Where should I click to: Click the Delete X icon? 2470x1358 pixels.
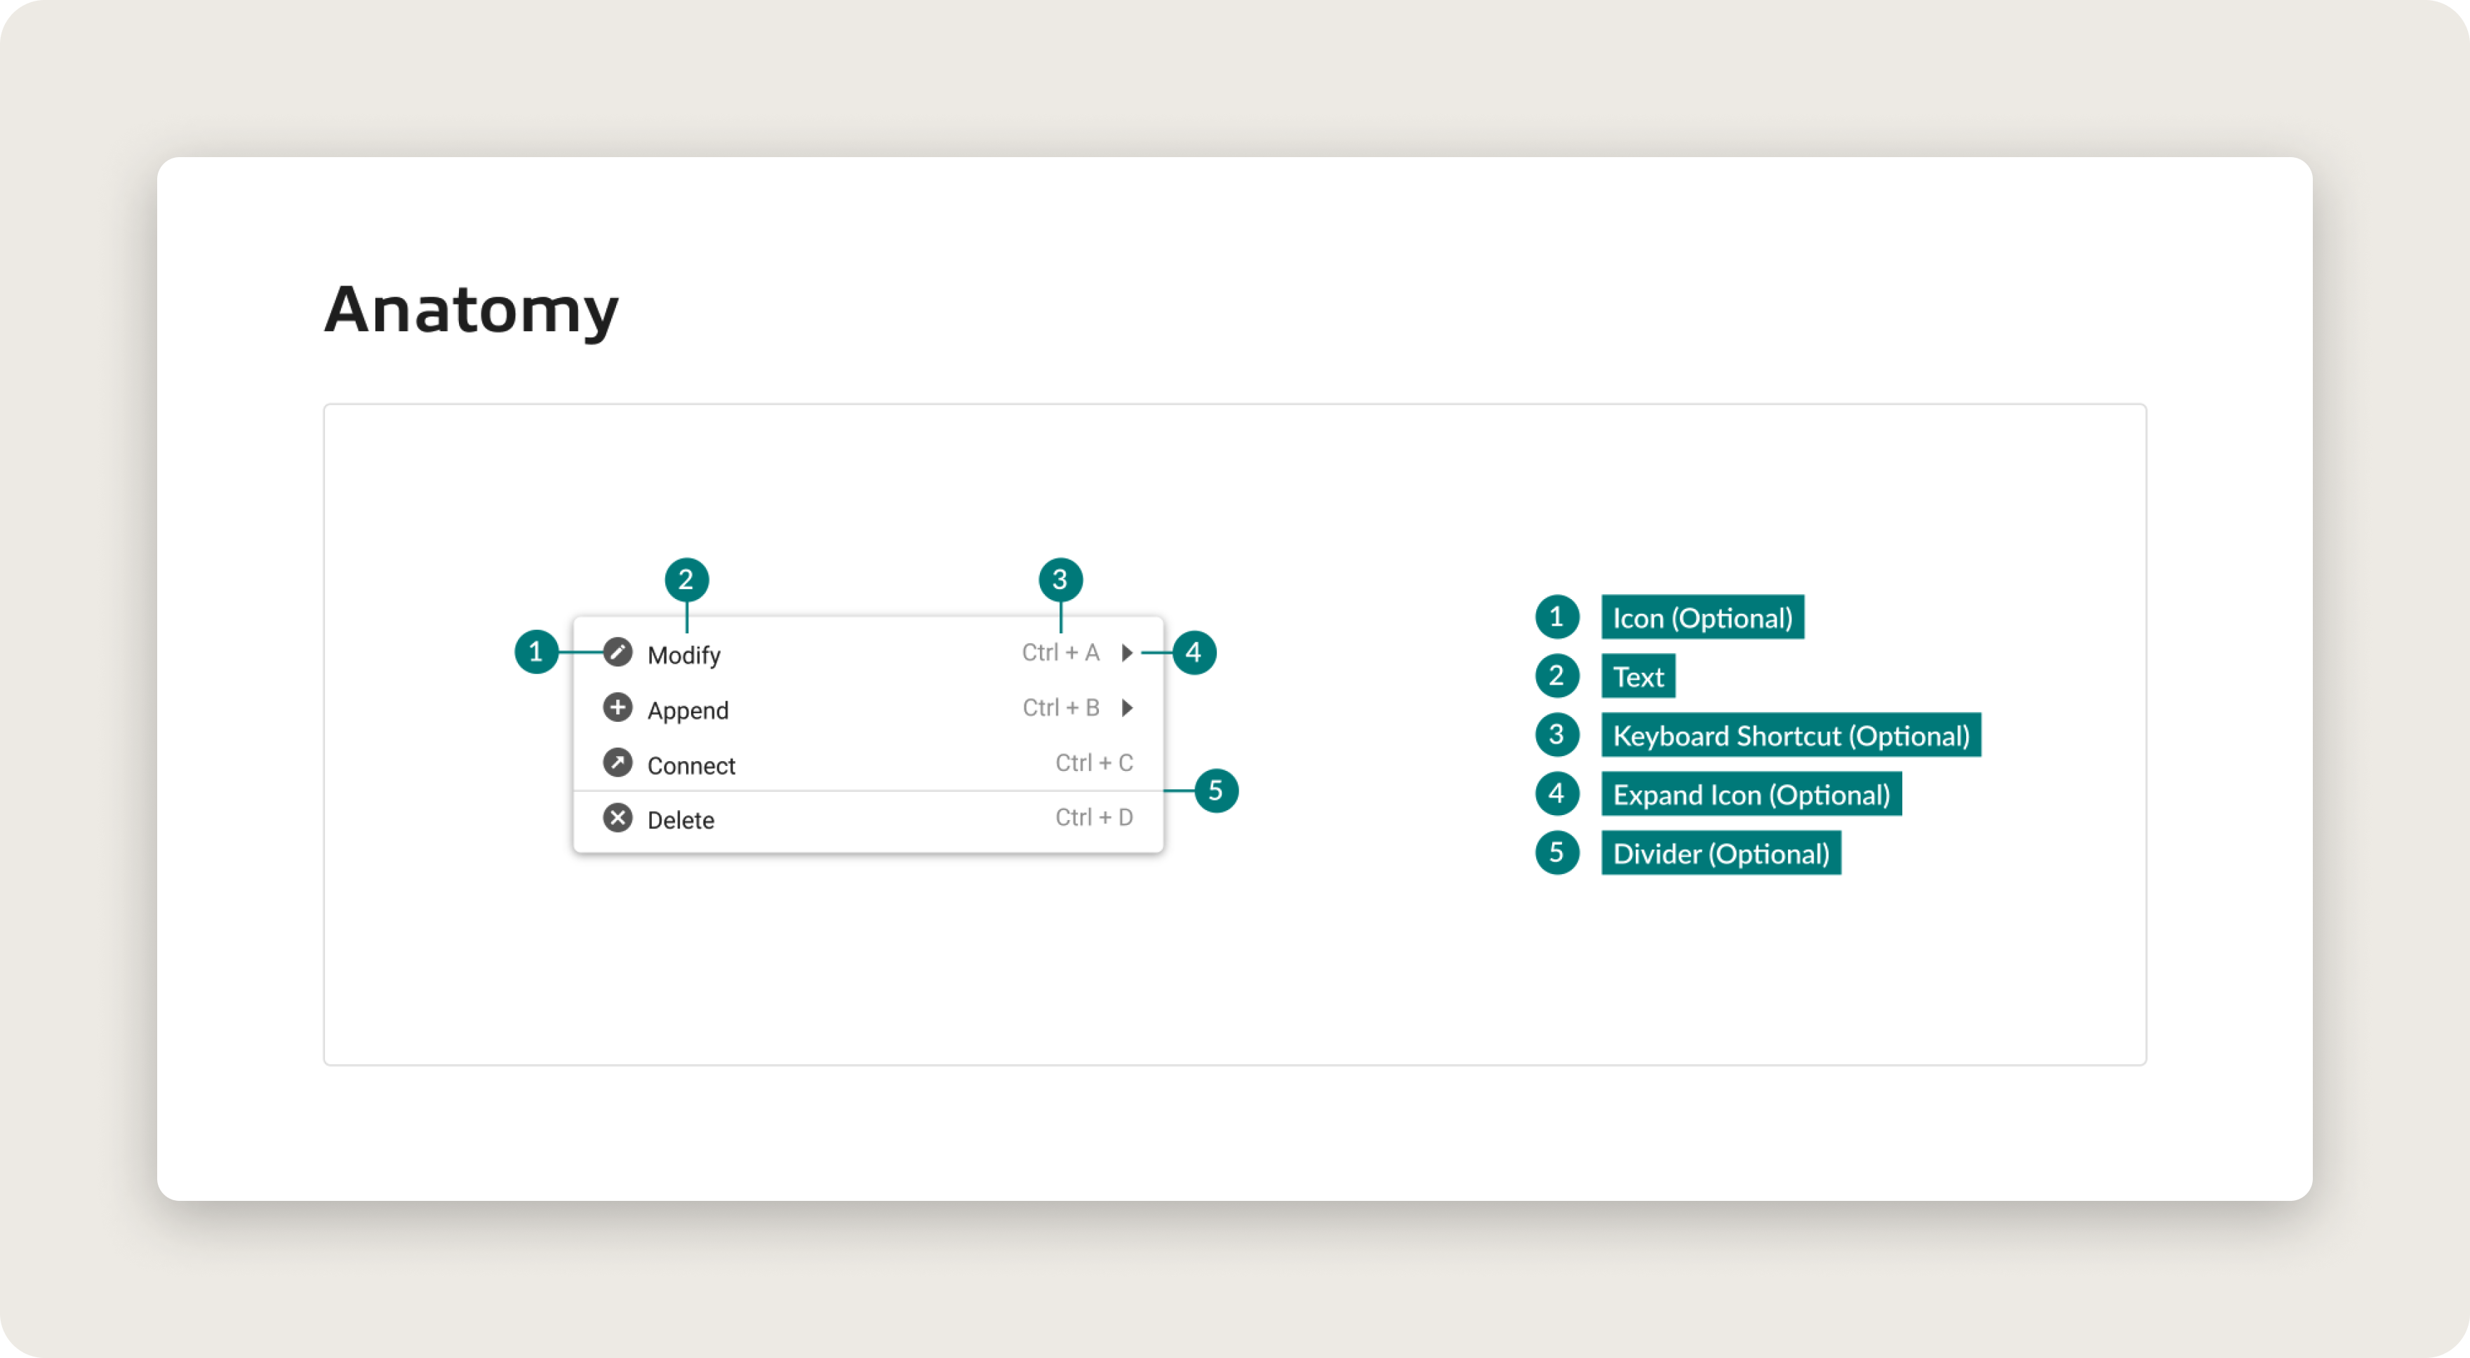pos(617,817)
